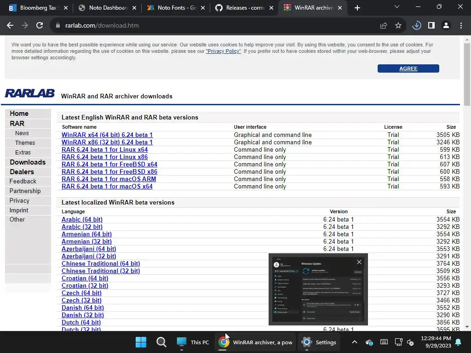
Task: Open a new browser tab with plus icon
Action: 357,8
